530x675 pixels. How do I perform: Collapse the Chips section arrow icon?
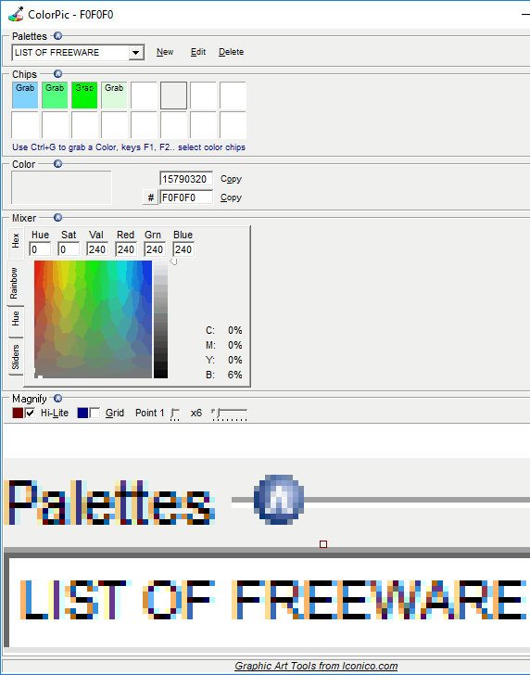(57, 74)
